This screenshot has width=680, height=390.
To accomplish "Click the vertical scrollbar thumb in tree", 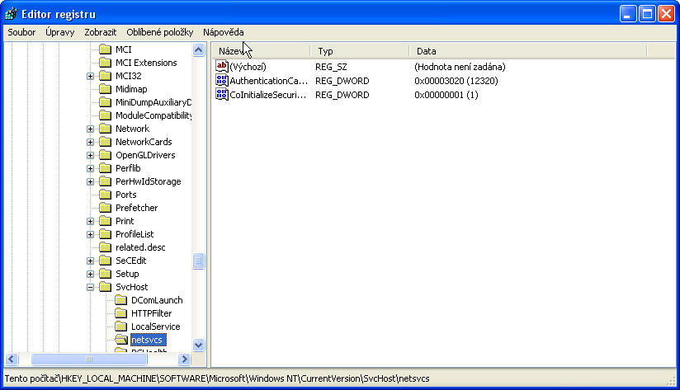I will 198,261.
